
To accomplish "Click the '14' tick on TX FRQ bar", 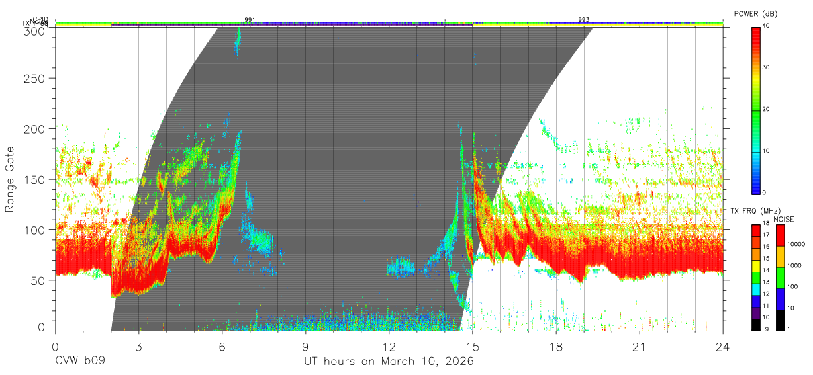I will 765,271.
